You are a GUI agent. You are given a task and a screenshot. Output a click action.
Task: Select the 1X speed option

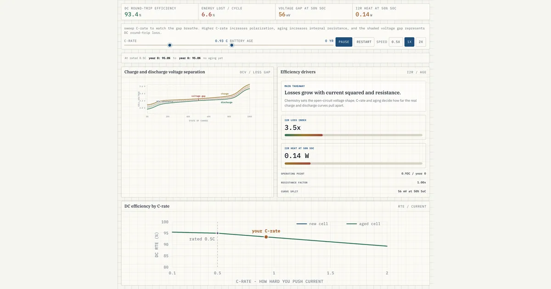click(x=409, y=42)
